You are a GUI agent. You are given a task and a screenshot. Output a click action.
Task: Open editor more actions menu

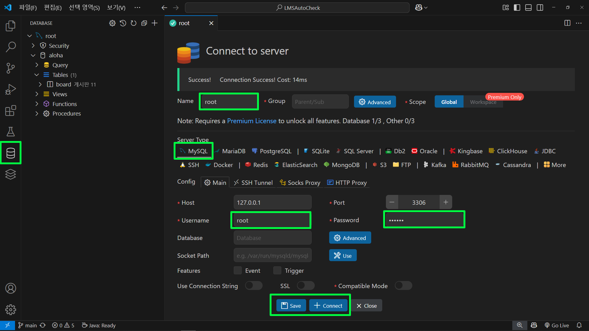pos(579,23)
